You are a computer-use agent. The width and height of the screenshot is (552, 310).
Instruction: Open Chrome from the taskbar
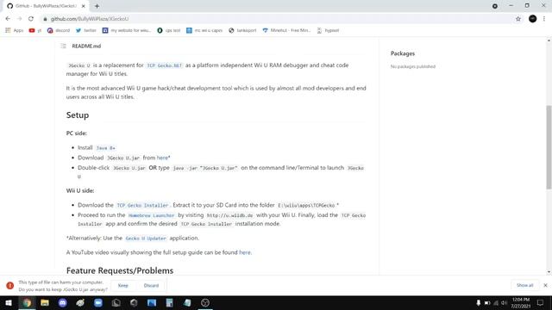coord(27,303)
